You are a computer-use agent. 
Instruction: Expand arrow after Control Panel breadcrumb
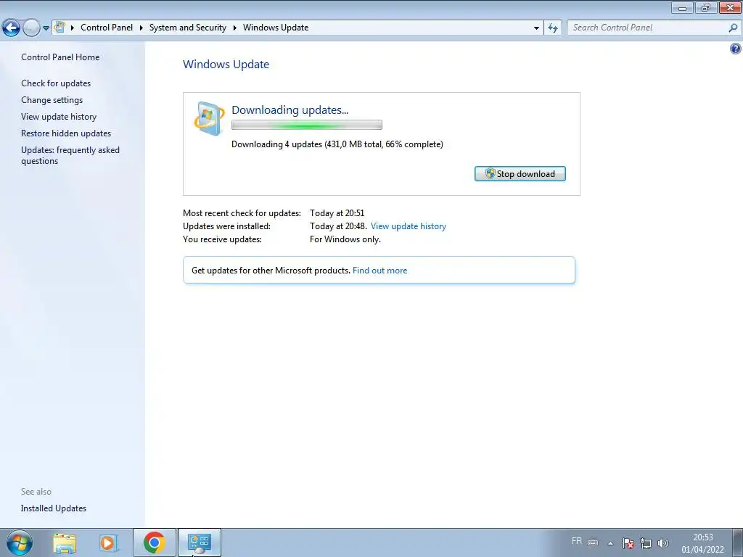point(141,28)
